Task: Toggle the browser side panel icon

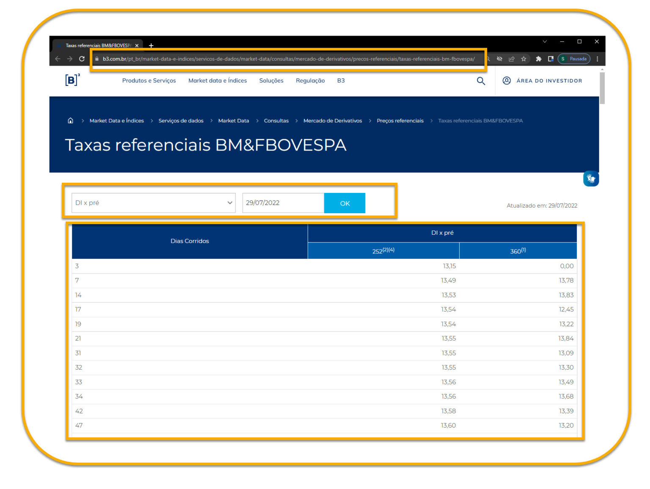Action: point(551,59)
